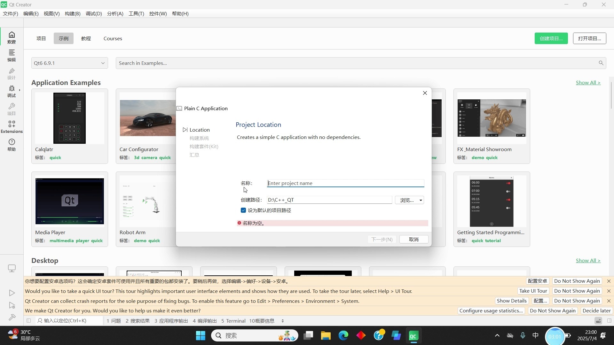Open Microsoft Edge from taskbar
This screenshot has width=614, height=345.
click(x=343, y=336)
